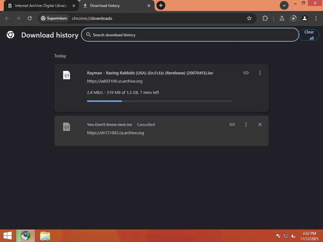Open more actions menu for Rayman download
This screenshot has width=323, height=242.
(260, 73)
